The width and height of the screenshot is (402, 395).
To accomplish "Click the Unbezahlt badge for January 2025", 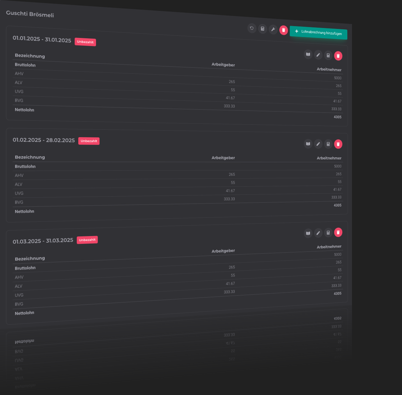I will pos(85,42).
